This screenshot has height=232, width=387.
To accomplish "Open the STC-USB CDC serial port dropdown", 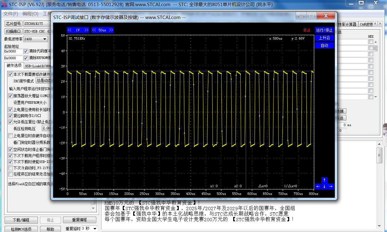I will 37,31.
